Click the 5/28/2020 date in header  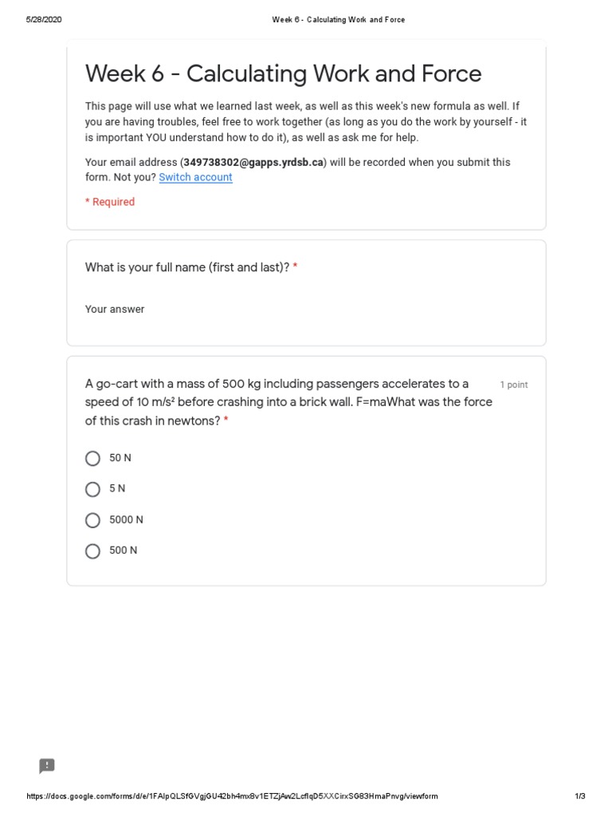44,20
